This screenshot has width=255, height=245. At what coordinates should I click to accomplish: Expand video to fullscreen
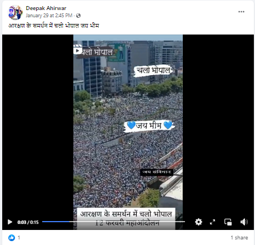(x=213, y=222)
